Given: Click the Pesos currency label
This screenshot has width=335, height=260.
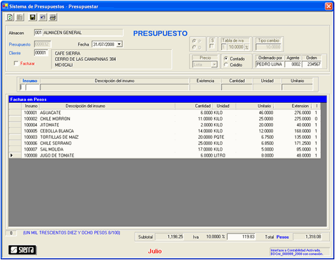Looking at the screenshot, I should [283, 237].
